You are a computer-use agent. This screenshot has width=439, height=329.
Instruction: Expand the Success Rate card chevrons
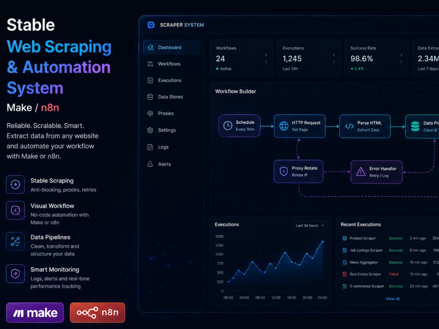click(x=401, y=58)
